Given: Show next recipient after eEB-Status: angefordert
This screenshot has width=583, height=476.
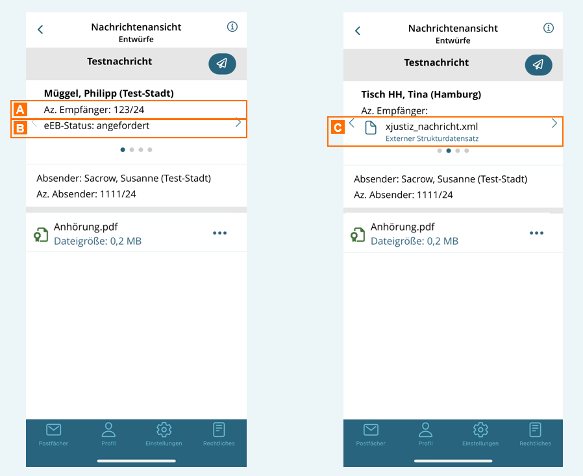Looking at the screenshot, I should click(x=238, y=123).
